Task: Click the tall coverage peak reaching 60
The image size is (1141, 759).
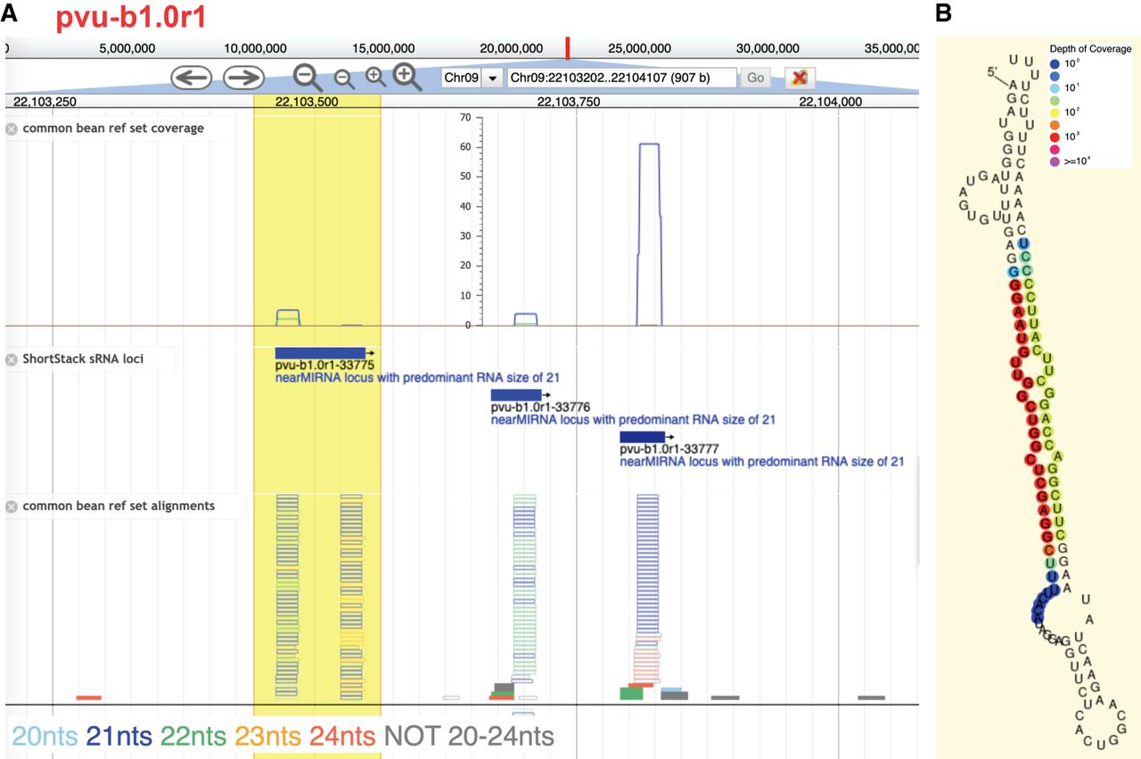Action: click(x=650, y=234)
